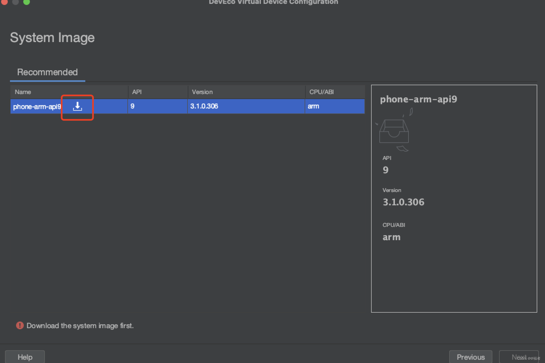Sort by the API column header
This screenshot has height=363, width=545.
pyautogui.click(x=137, y=92)
